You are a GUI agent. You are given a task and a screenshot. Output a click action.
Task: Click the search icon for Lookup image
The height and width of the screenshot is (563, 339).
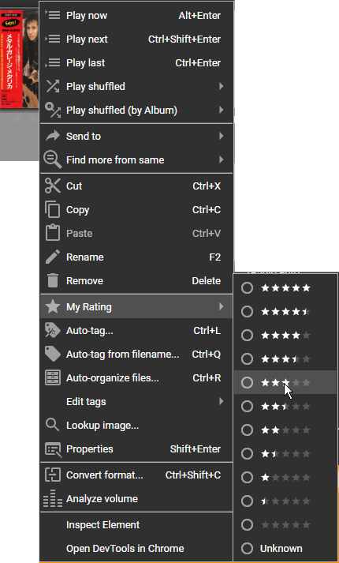click(x=53, y=425)
